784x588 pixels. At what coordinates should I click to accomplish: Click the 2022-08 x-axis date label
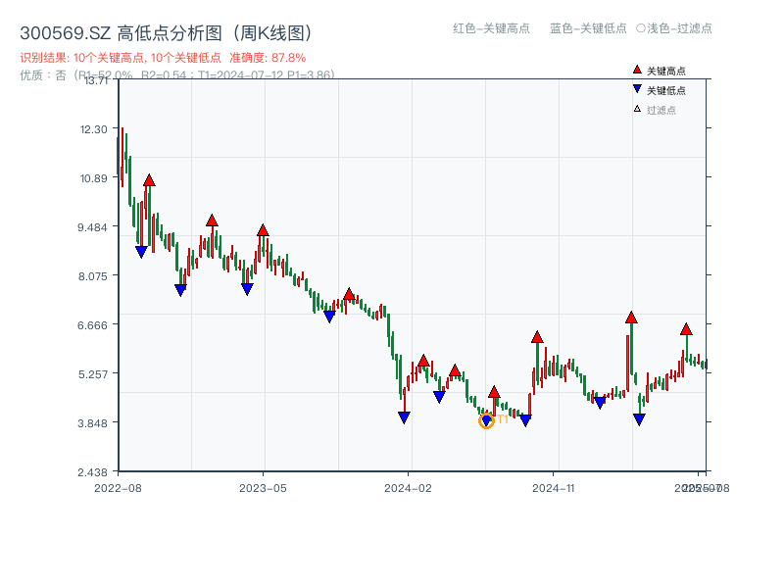point(118,487)
